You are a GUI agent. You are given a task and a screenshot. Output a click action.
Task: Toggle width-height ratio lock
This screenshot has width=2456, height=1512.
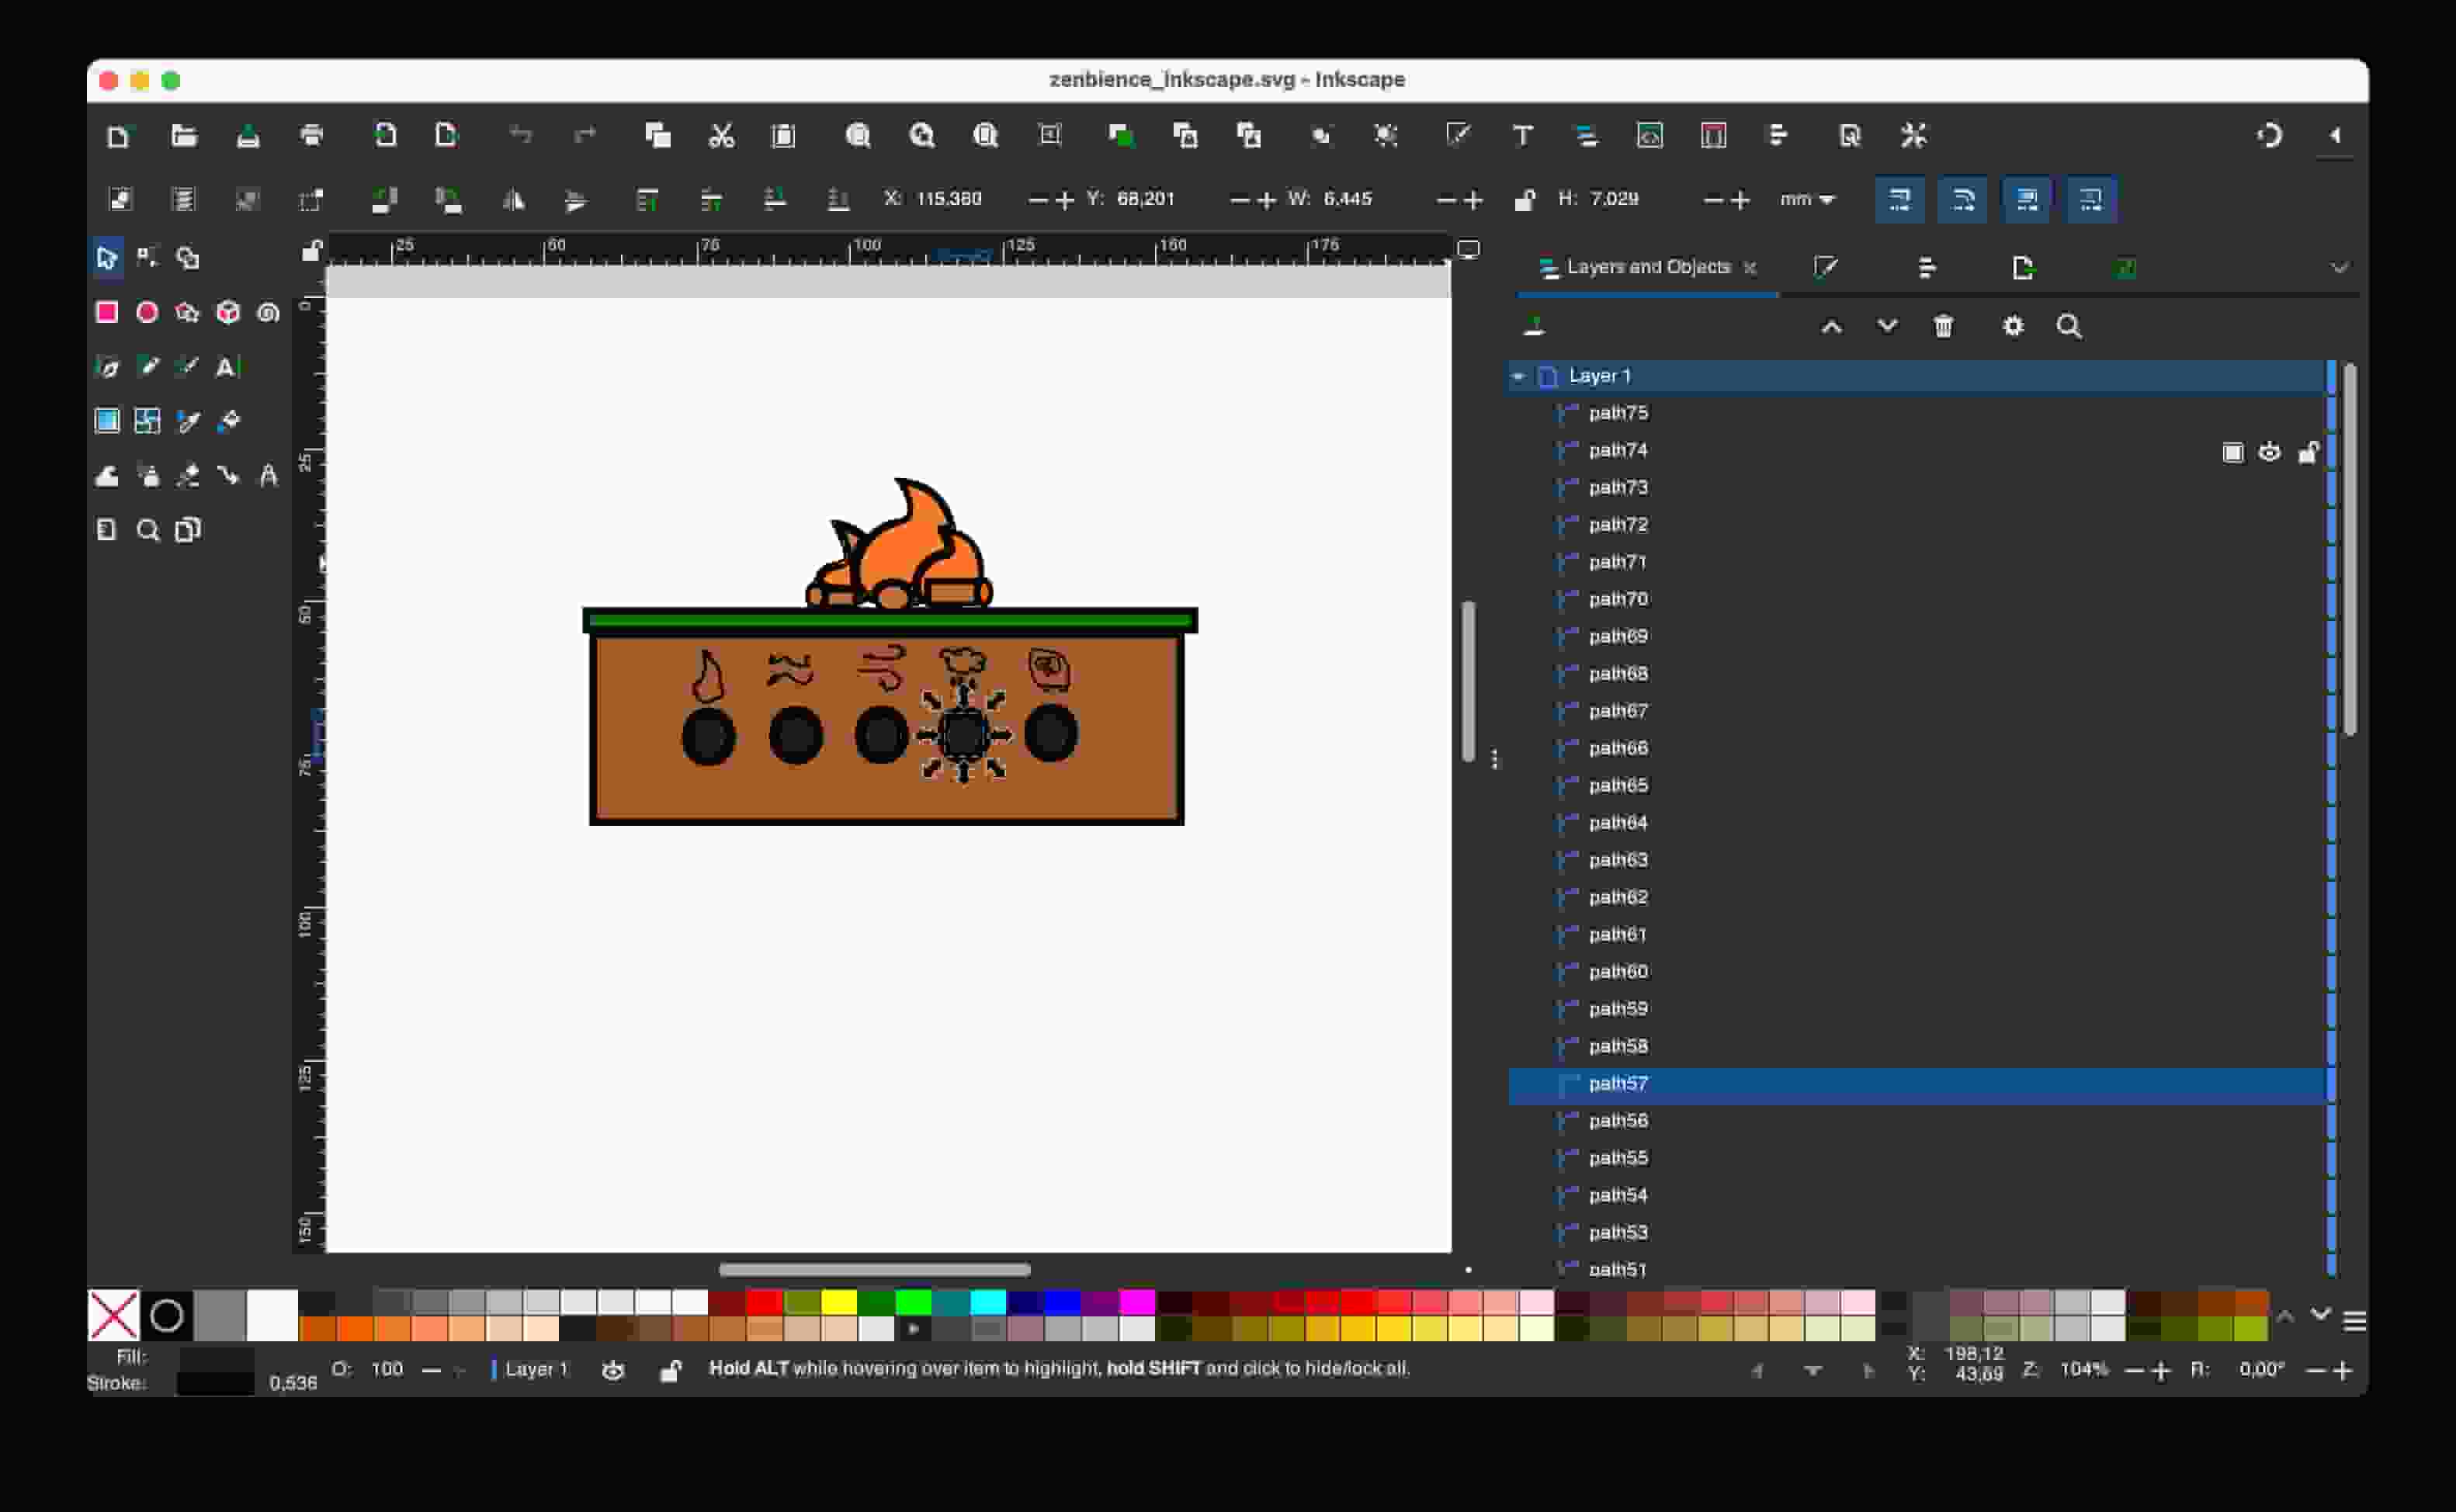pos(1524,200)
